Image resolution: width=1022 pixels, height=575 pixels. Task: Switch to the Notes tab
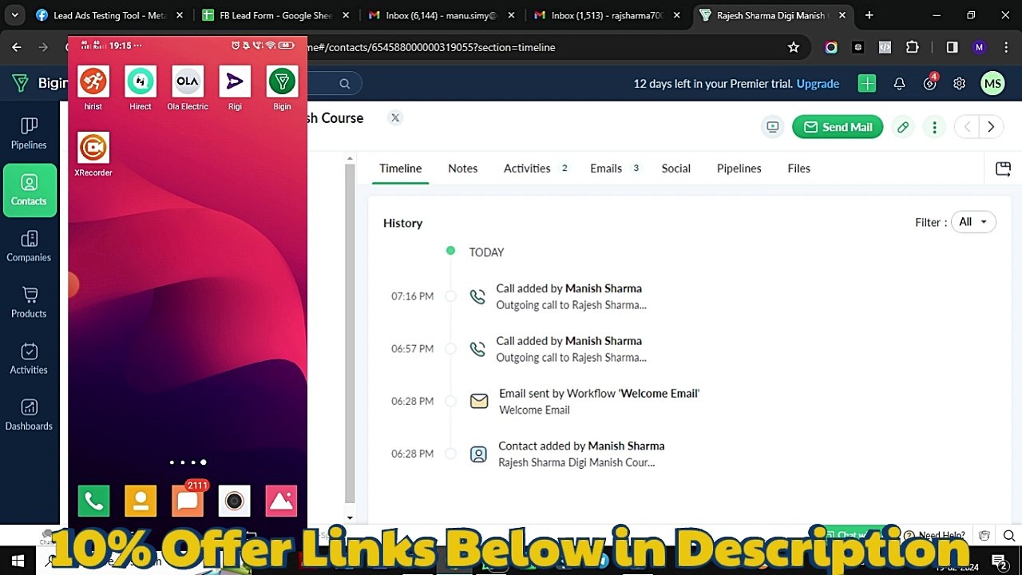[463, 169]
